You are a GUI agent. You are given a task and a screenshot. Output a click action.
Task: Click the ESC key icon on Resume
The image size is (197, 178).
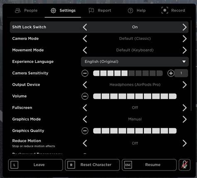click(128, 165)
